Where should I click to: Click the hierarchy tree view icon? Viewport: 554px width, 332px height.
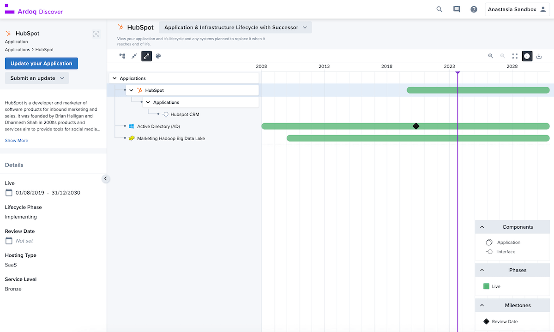tap(122, 56)
